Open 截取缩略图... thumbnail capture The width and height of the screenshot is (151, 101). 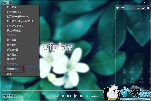[x=20, y=50]
